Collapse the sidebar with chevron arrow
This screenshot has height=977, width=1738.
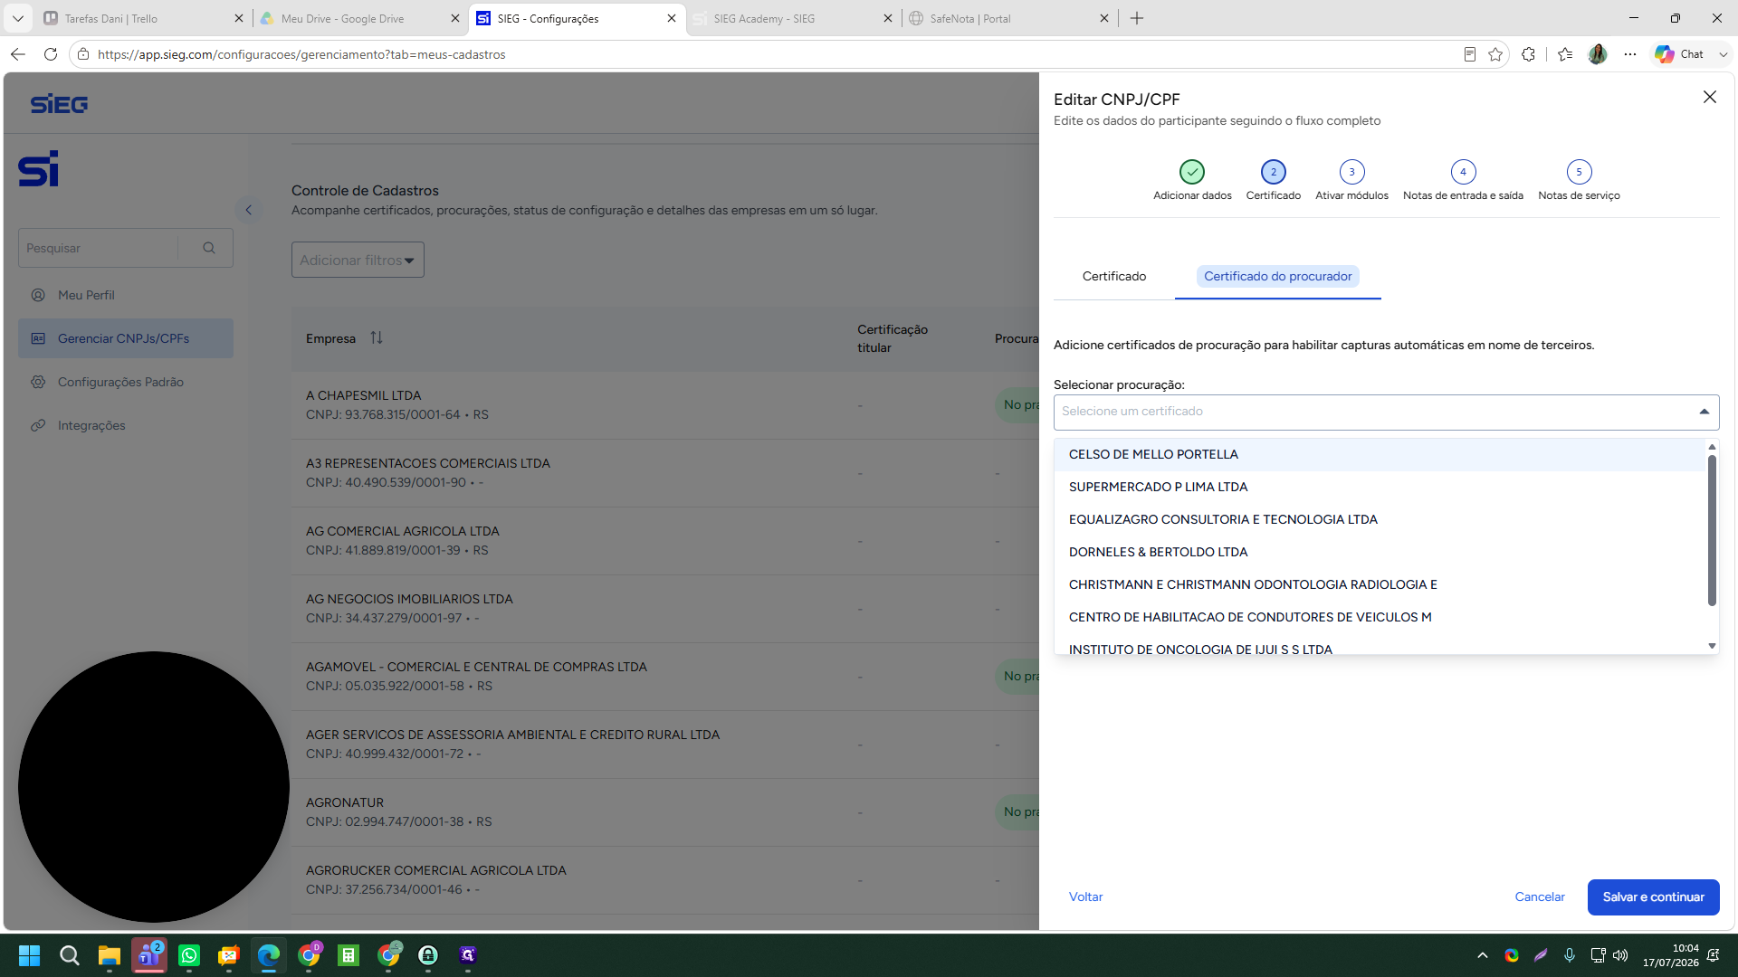(248, 210)
